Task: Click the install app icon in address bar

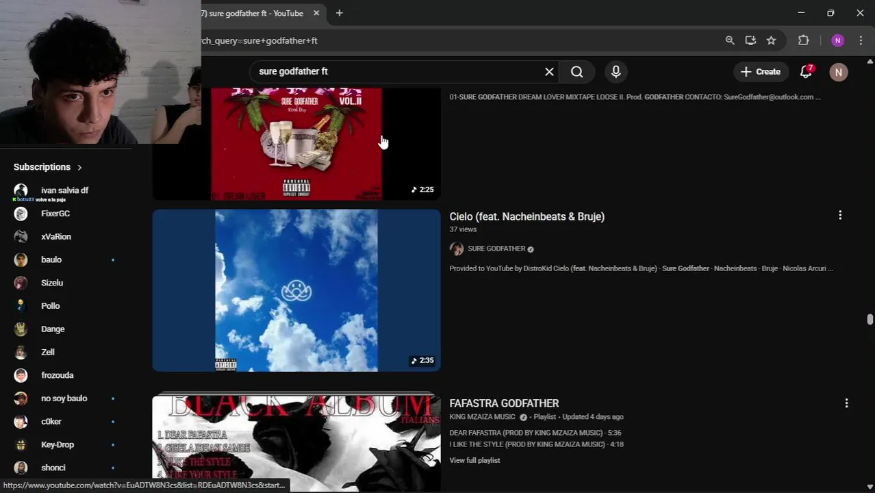Action: tap(750, 40)
